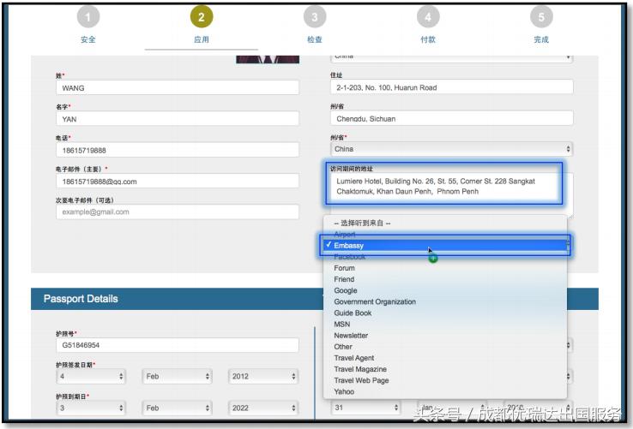This screenshot has height=429, width=633.
Task: Open the day dropdown showing 31
Action: [x=365, y=408]
